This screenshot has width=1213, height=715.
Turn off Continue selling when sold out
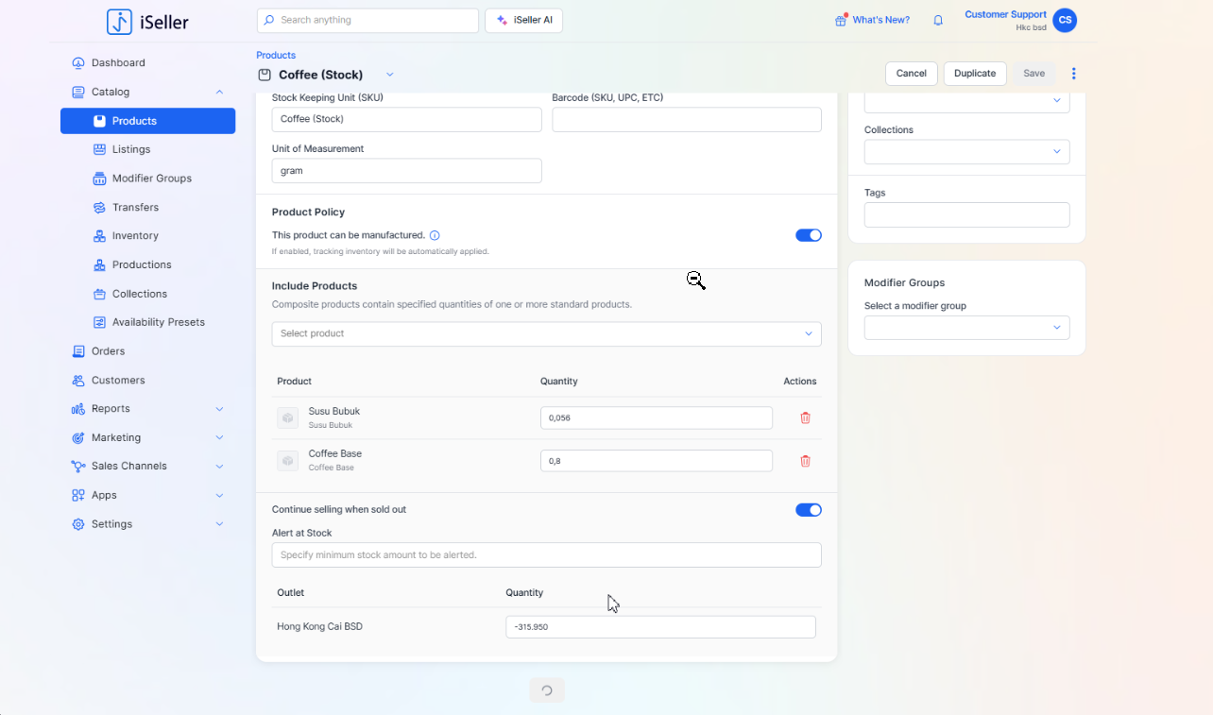click(808, 510)
